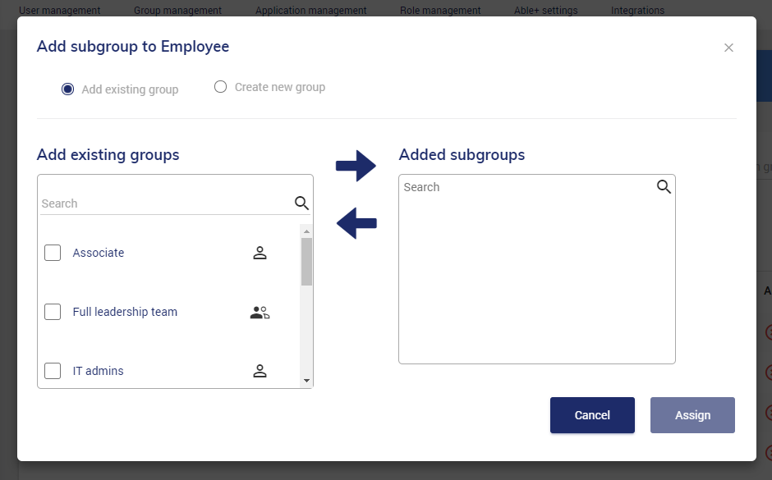This screenshot has width=772, height=480.
Task: Click the left arrow to remove subgroups
Action: pos(356,222)
